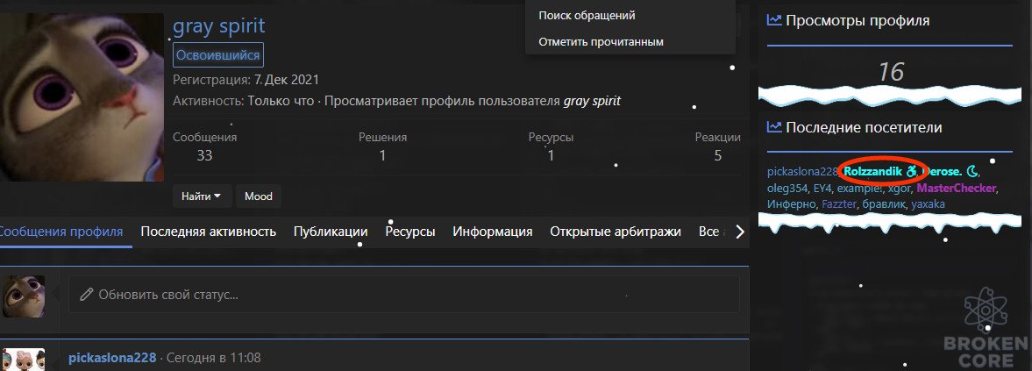Open pickaslona228 post author link
1032x371 pixels.
click(x=112, y=358)
